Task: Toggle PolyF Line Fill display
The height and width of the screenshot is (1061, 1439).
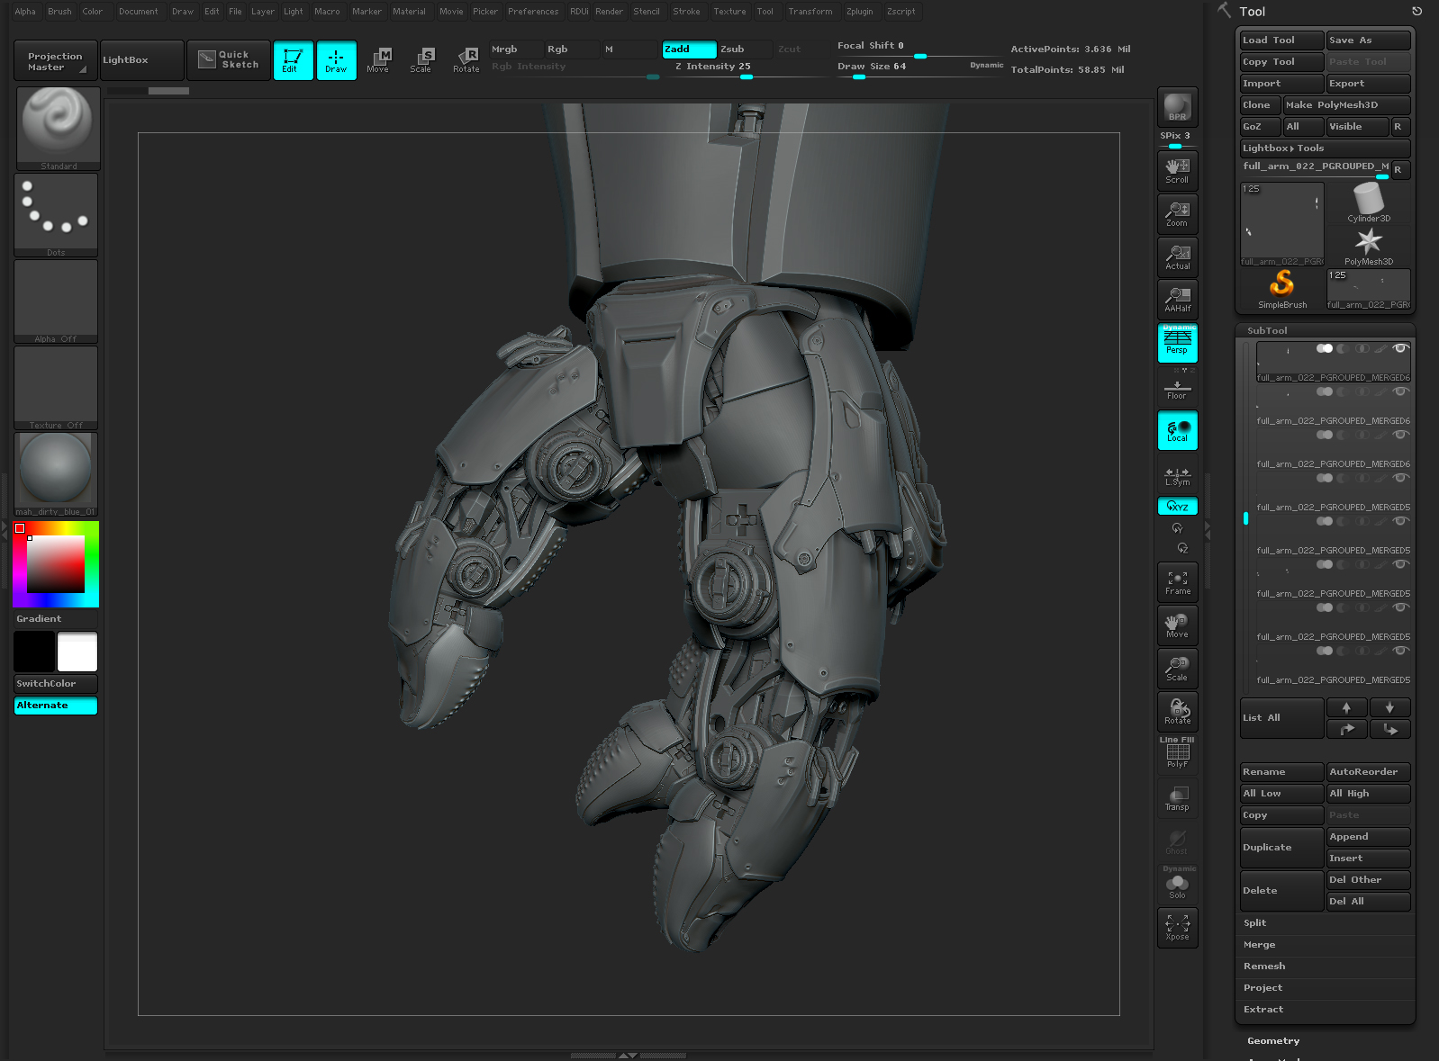Action: 1177,754
